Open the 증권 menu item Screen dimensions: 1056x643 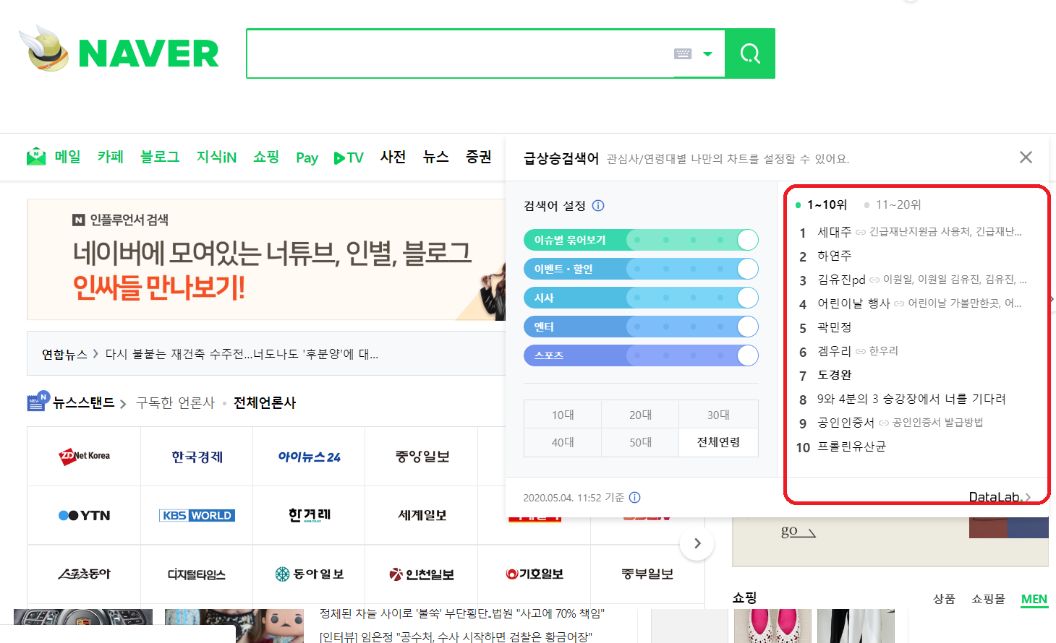[479, 157]
